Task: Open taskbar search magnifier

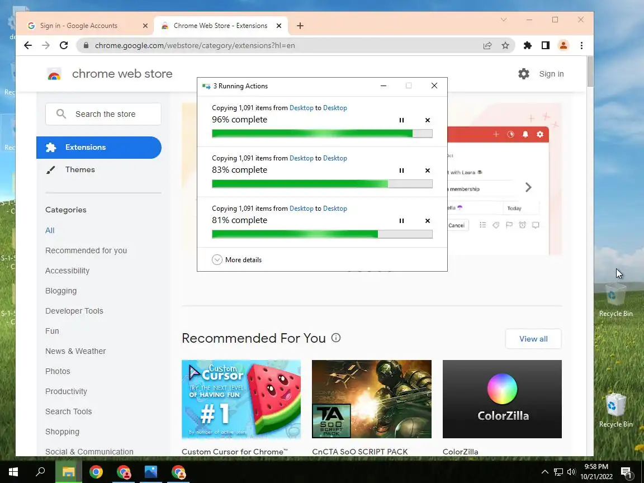Action: pos(40,472)
